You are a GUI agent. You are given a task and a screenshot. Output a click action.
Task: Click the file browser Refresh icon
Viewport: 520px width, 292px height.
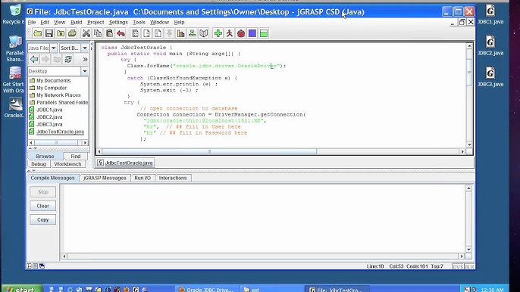tap(68, 59)
